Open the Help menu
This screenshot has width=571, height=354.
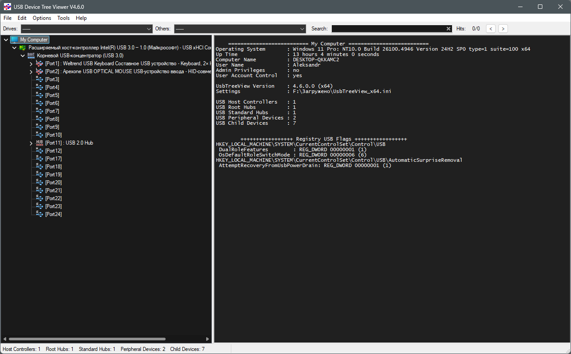(81, 18)
